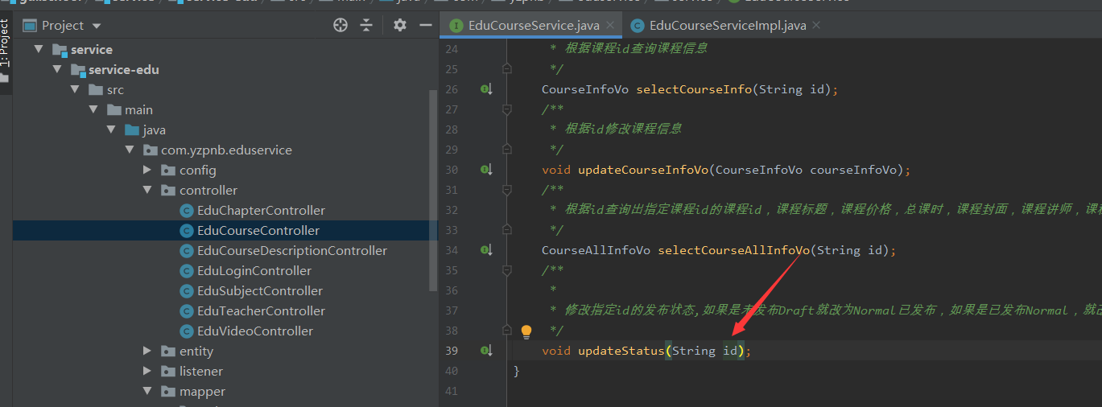Click class icon of EduLoginController
The height and width of the screenshot is (407, 1102).
click(187, 271)
